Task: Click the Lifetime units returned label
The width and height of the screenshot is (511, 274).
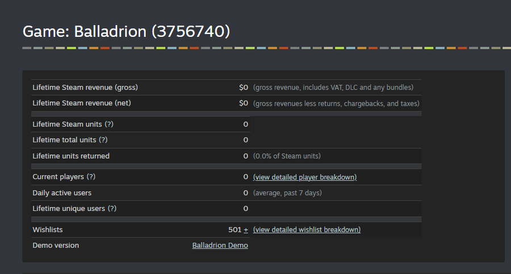Action: coord(71,156)
